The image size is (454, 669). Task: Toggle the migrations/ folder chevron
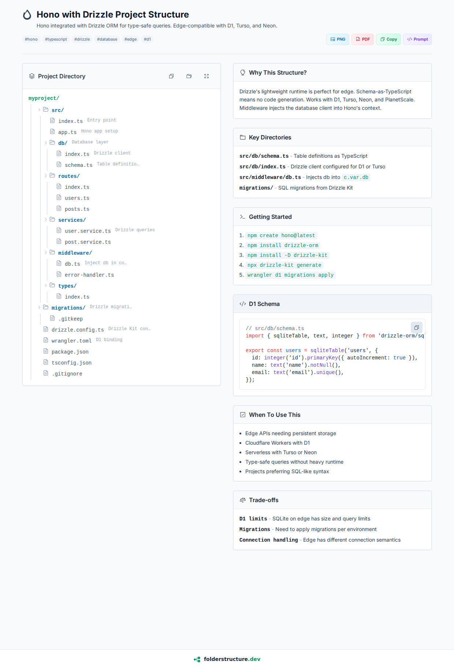(x=39, y=307)
